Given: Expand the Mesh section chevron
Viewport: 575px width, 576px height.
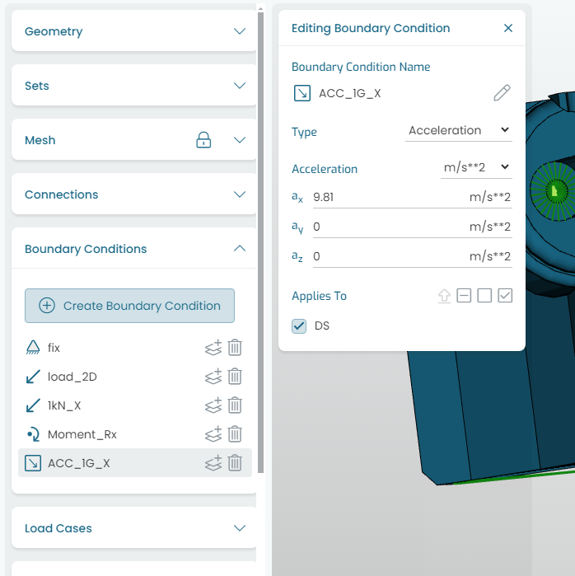Looking at the screenshot, I should click(x=240, y=140).
